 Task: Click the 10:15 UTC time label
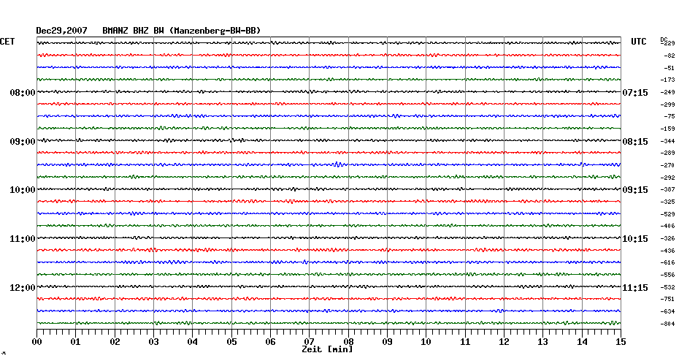pyautogui.click(x=635, y=239)
